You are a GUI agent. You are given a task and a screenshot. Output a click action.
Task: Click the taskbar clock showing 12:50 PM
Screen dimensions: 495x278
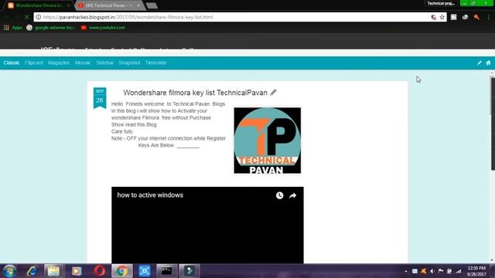coord(476,271)
